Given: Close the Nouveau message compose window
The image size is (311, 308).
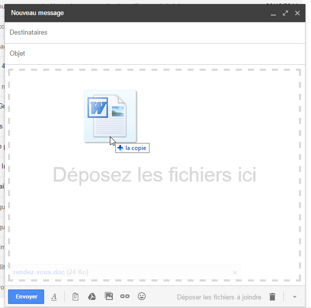Looking at the screenshot, I should 297,13.
